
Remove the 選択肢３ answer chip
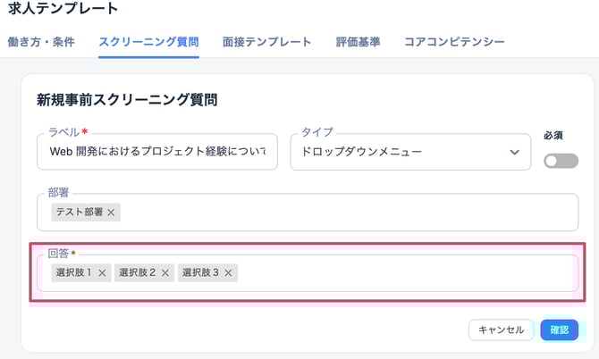(229, 273)
